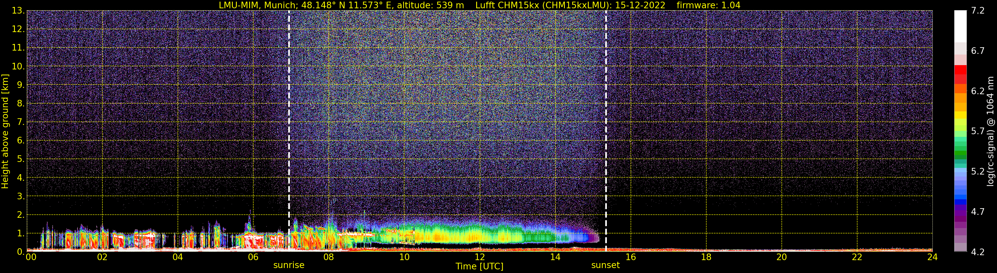
Task: Click 'firmware: 1.04' in the title
Action: 708,5
